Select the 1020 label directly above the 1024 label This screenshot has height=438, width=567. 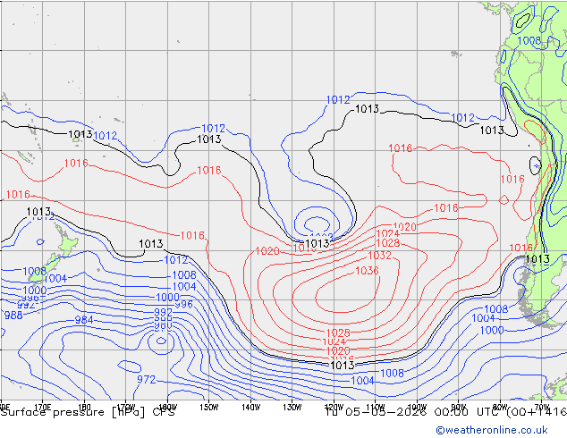point(404,227)
